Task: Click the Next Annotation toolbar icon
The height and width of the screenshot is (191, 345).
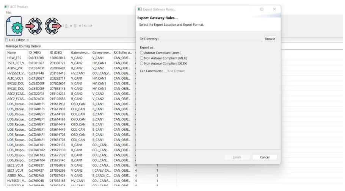Action: pos(67,26)
